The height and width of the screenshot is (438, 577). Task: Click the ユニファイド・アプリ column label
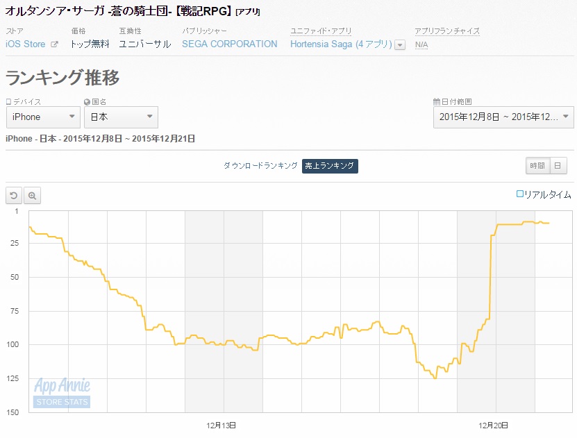[x=321, y=31]
